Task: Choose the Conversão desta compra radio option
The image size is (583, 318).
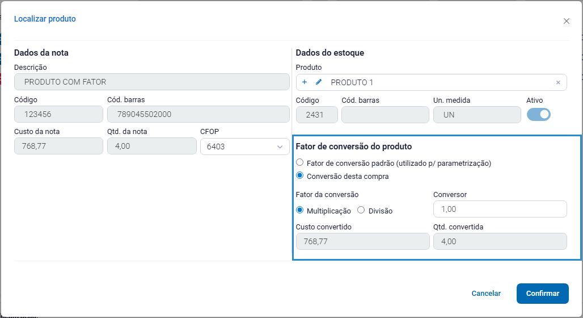Action: click(300, 176)
